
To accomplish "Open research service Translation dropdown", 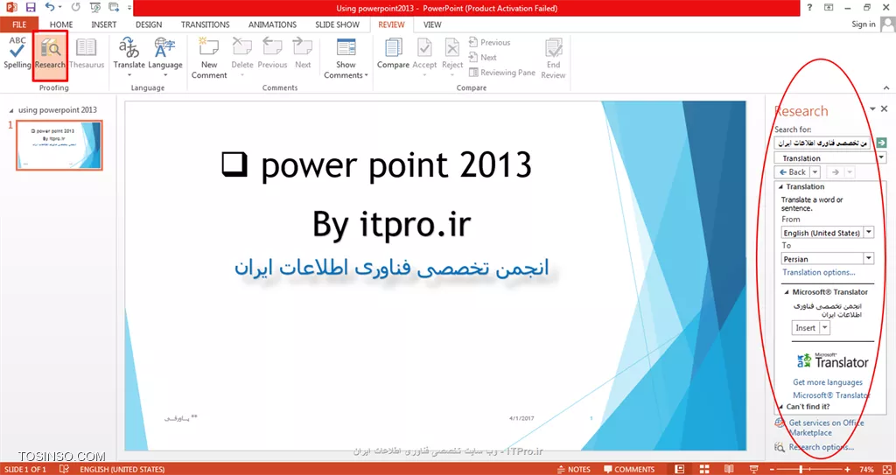I will 882,158.
